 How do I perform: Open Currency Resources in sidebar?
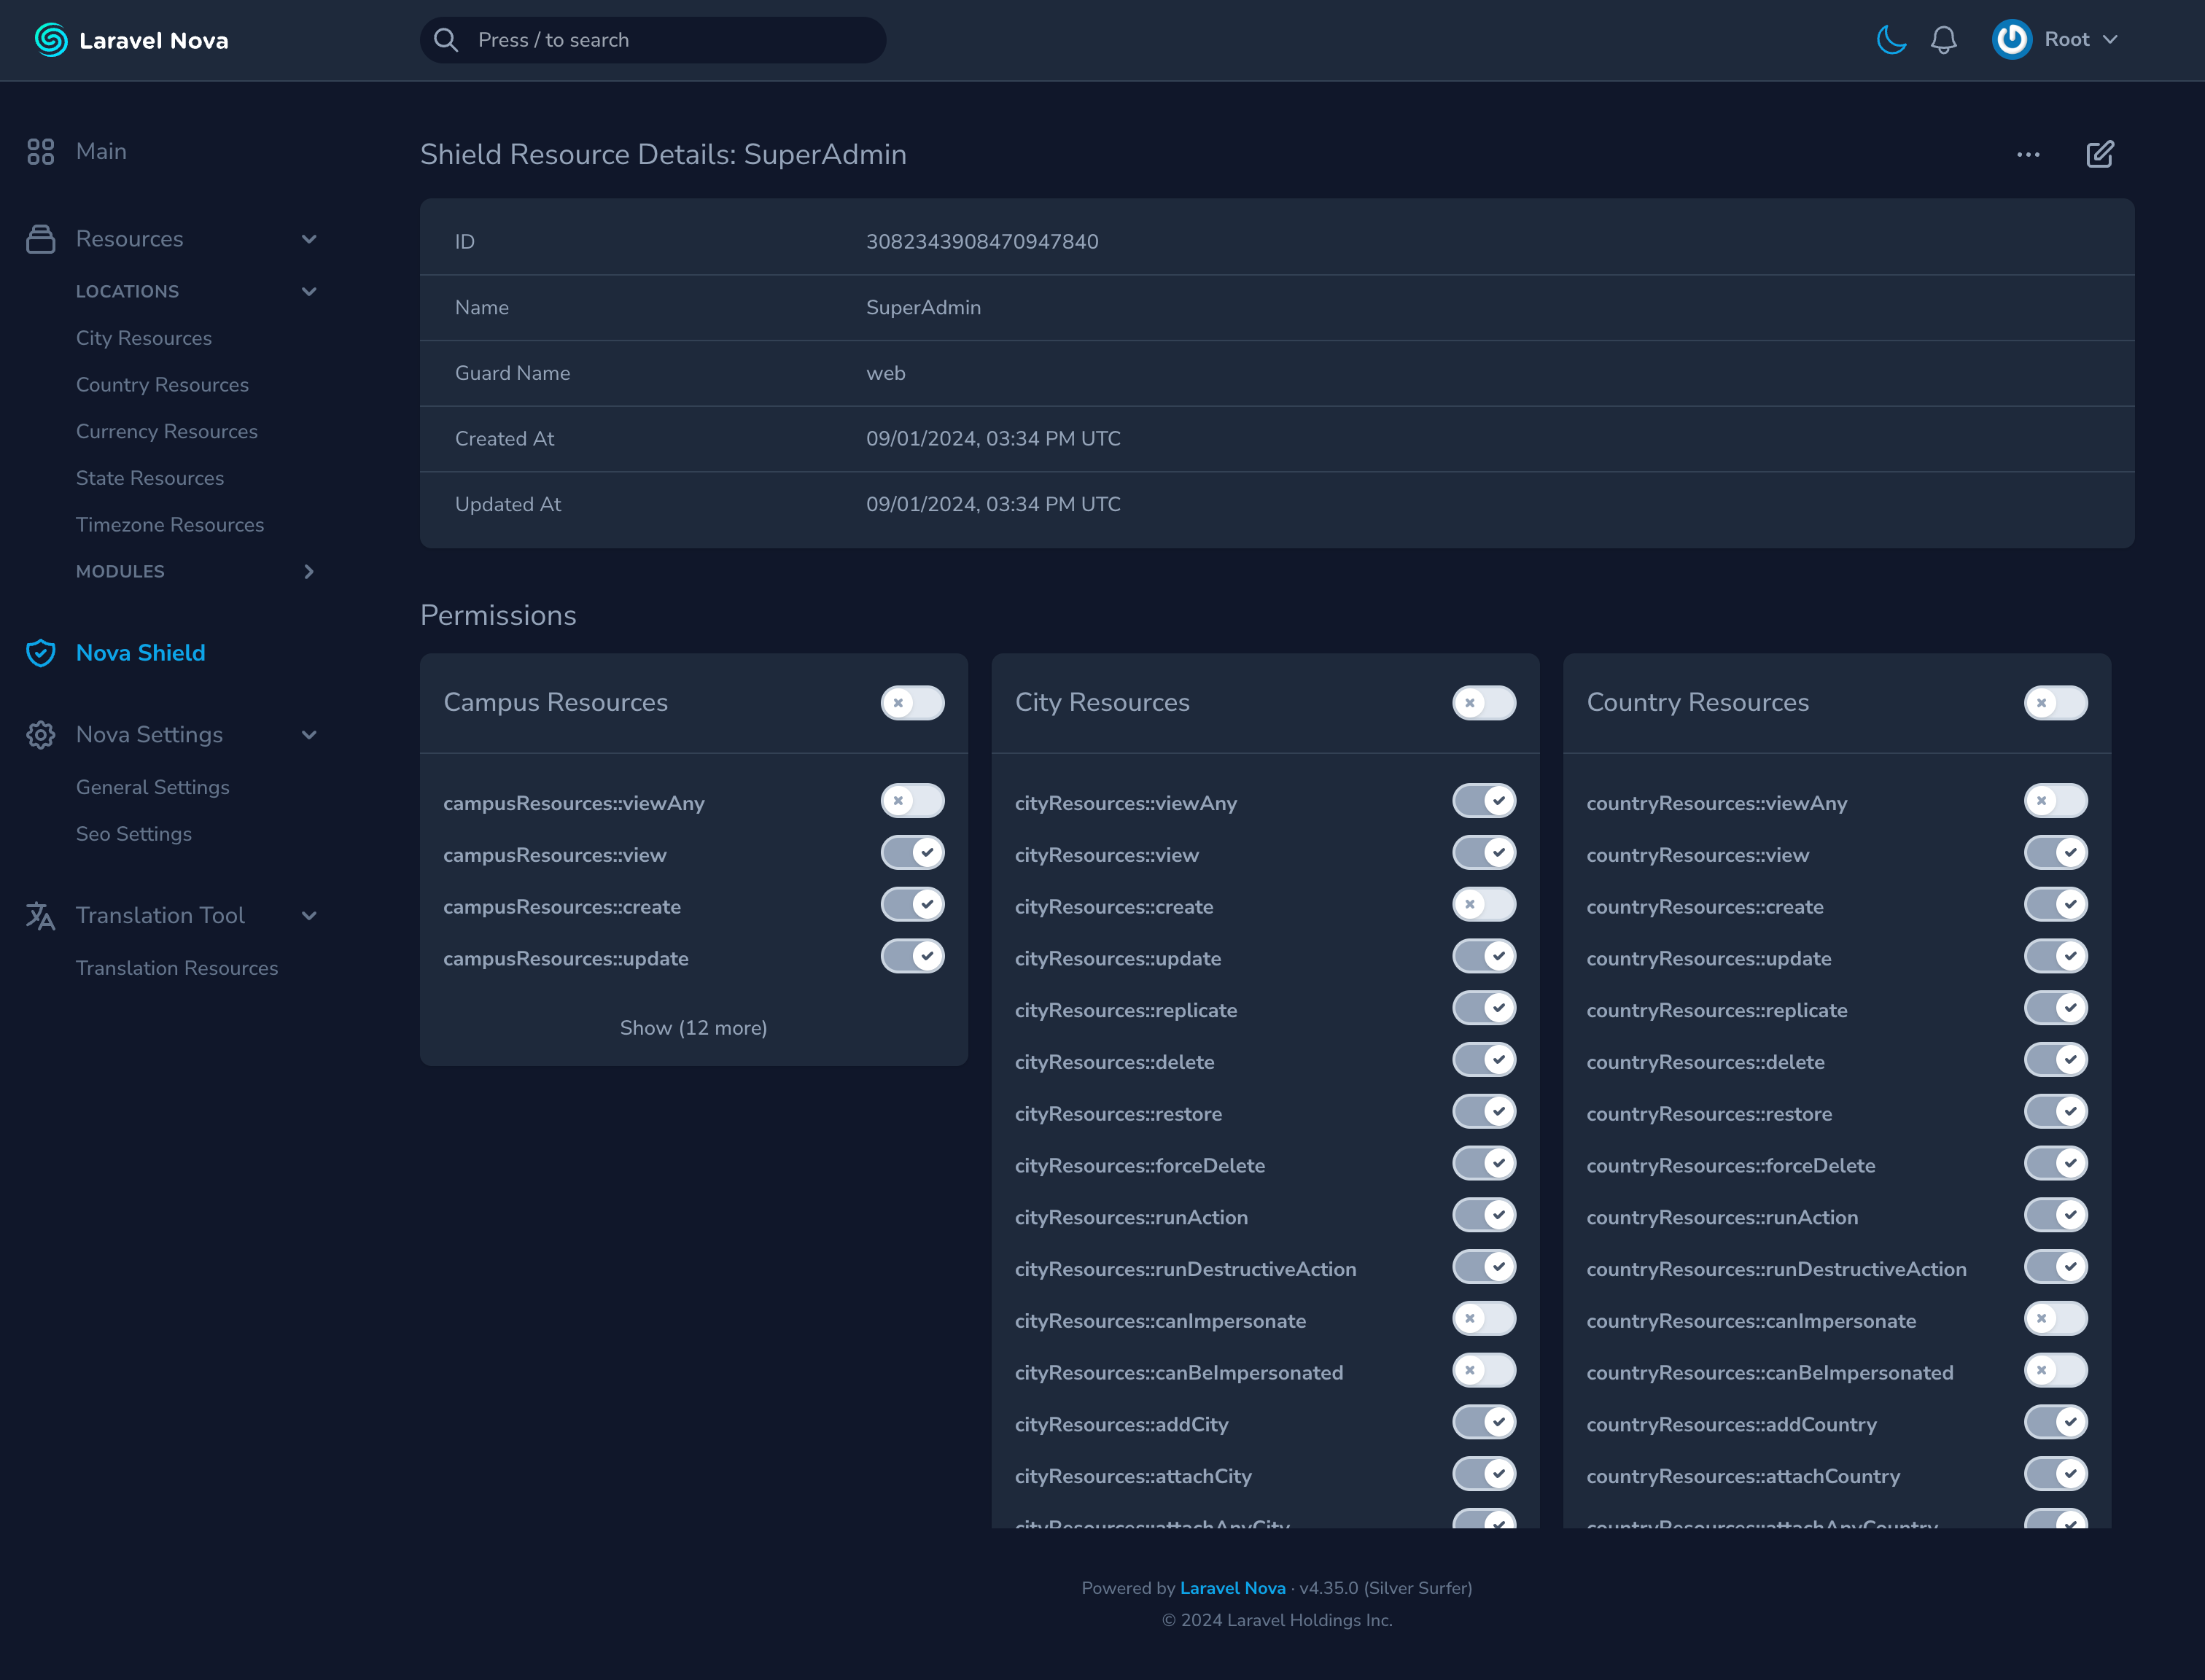tap(167, 432)
